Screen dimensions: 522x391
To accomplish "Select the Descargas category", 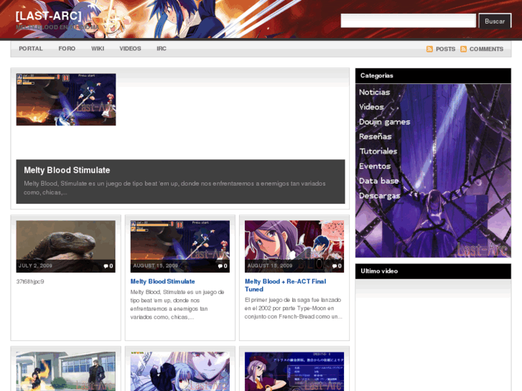I will coord(380,196).
